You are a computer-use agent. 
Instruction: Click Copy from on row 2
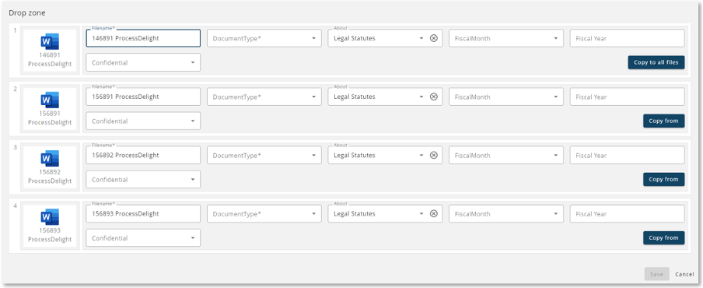click(x=663, y=121)
